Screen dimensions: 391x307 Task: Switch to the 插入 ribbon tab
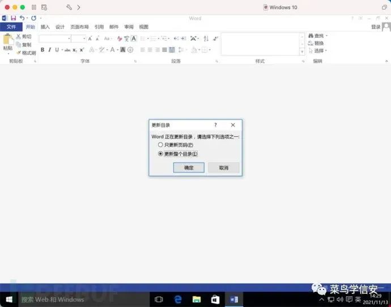point(45,27)
